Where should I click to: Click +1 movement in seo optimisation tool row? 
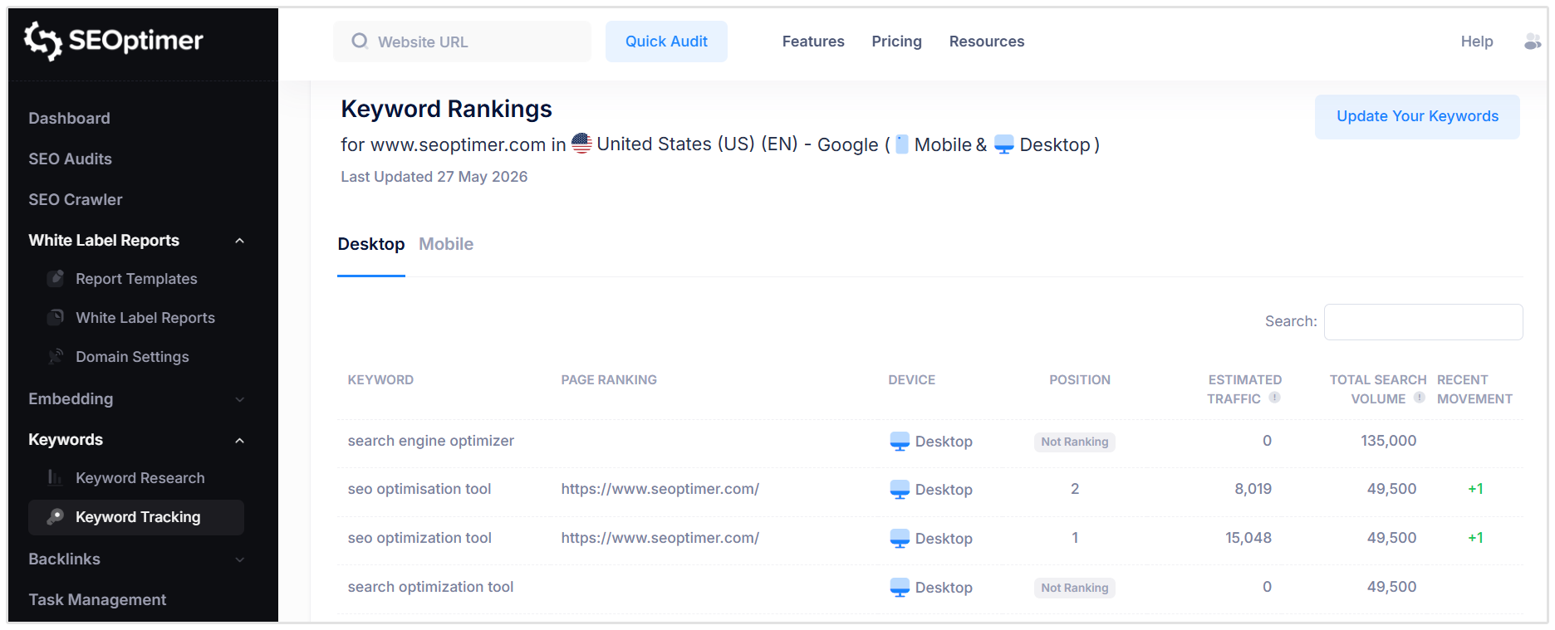click(x=1475, y=489)
